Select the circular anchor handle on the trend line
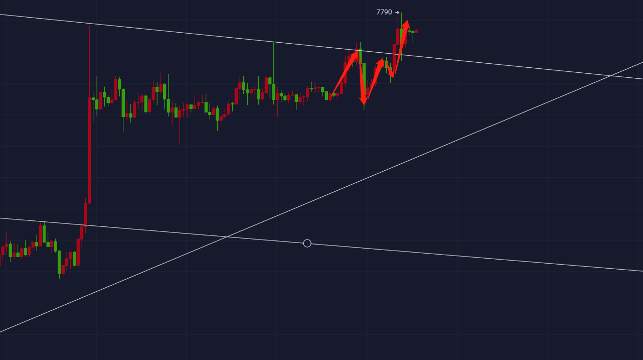Screen dimensions: 643x360 307,244
